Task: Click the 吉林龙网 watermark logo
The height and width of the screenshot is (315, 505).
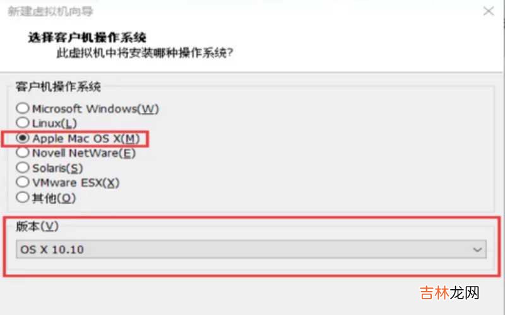Action: [449, 293]
